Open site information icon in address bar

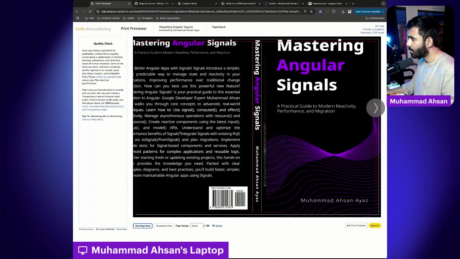coord(98,12)
